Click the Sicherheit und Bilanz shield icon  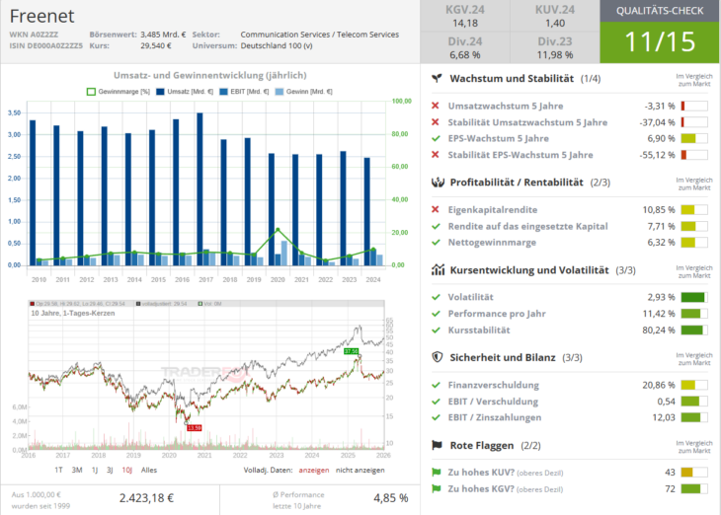pos(436,357)
